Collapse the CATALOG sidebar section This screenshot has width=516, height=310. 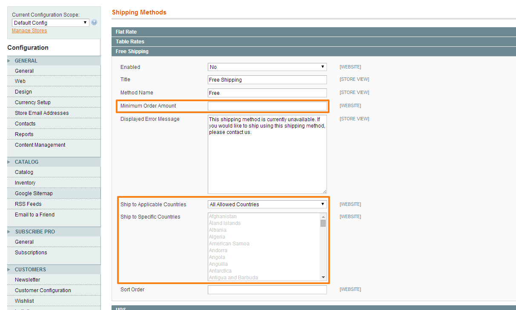[54, 162]
